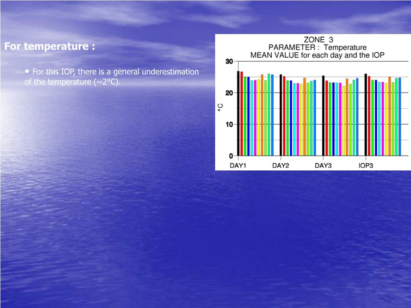Click 'MEAN VALUE for each day and the IOP'
This screenshot has height=308, width=411.
point(317,55)
